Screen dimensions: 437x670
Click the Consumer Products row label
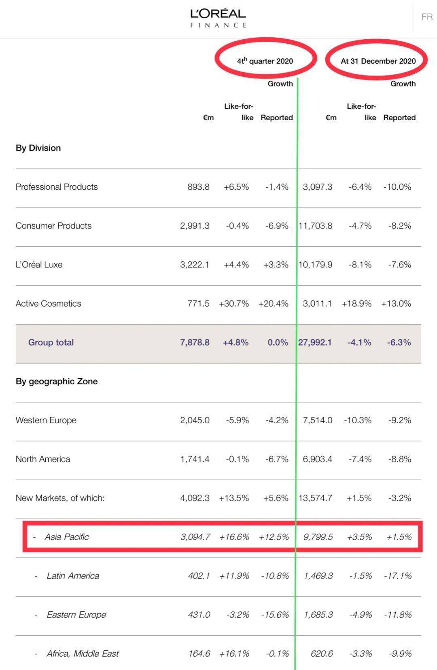[x=53, y=226]
